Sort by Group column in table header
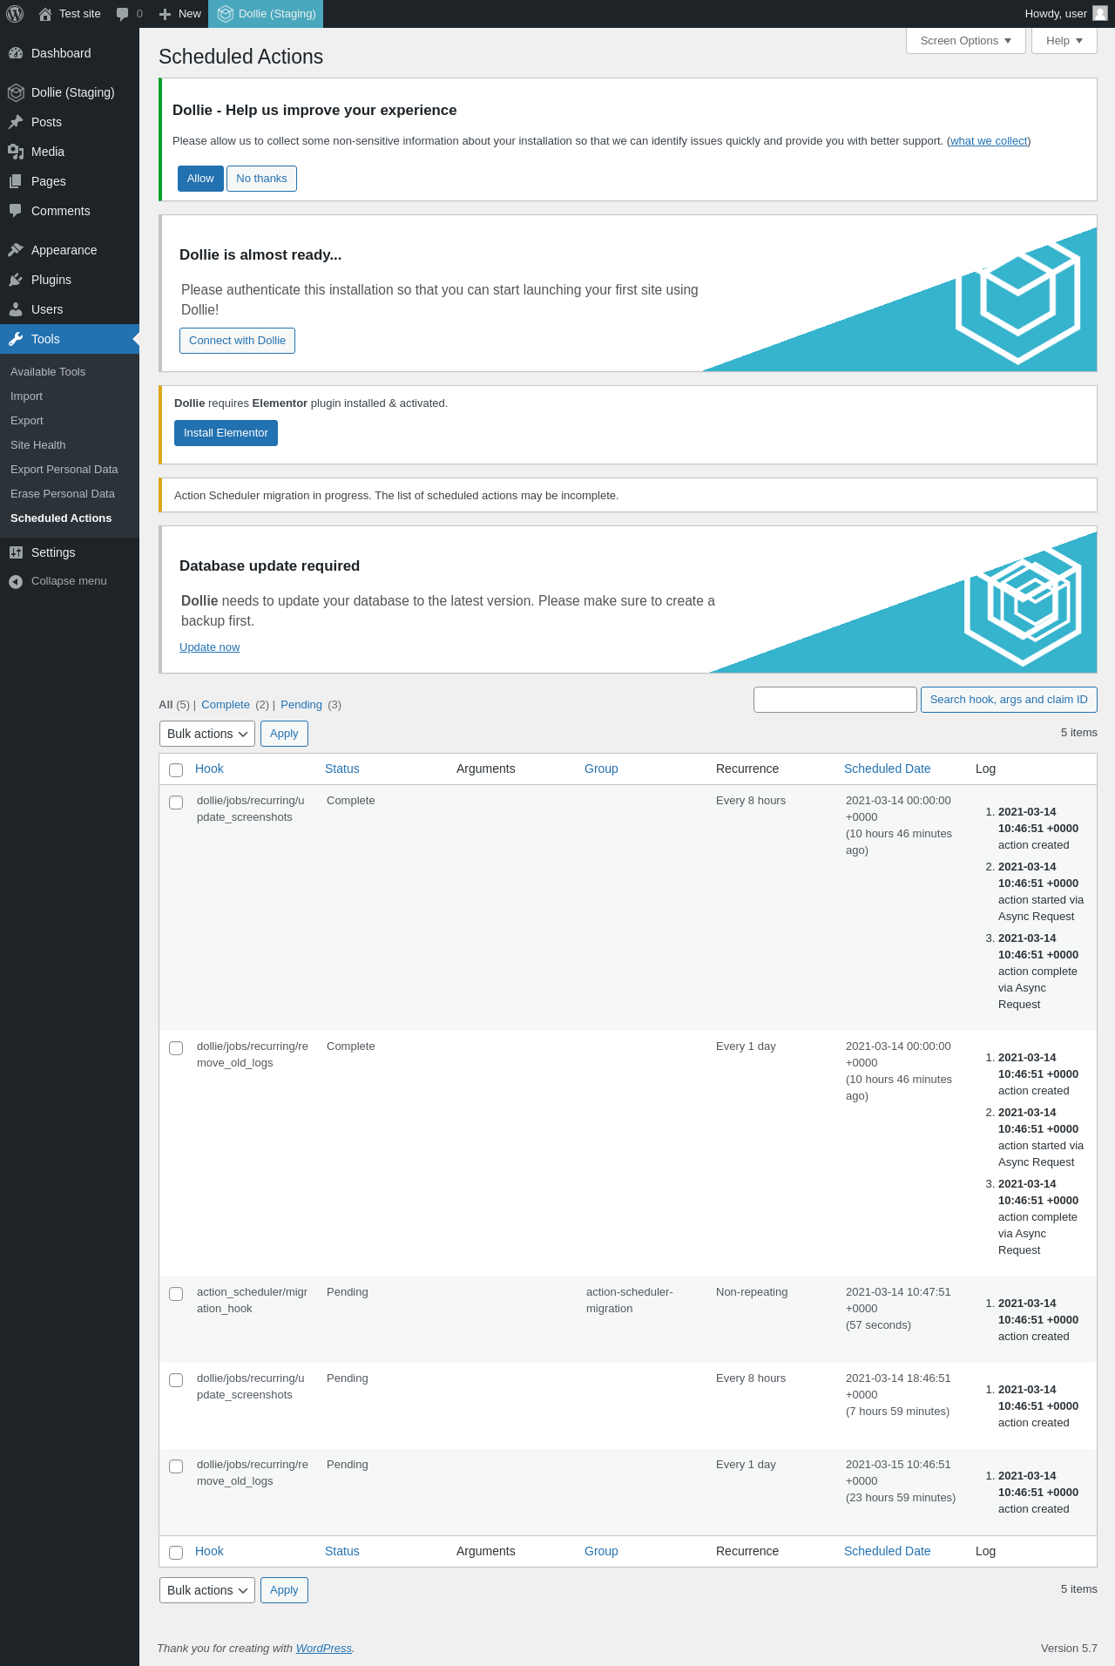Image resolution: width=1115 pixels, height=1666 pixels. [601, 769]
